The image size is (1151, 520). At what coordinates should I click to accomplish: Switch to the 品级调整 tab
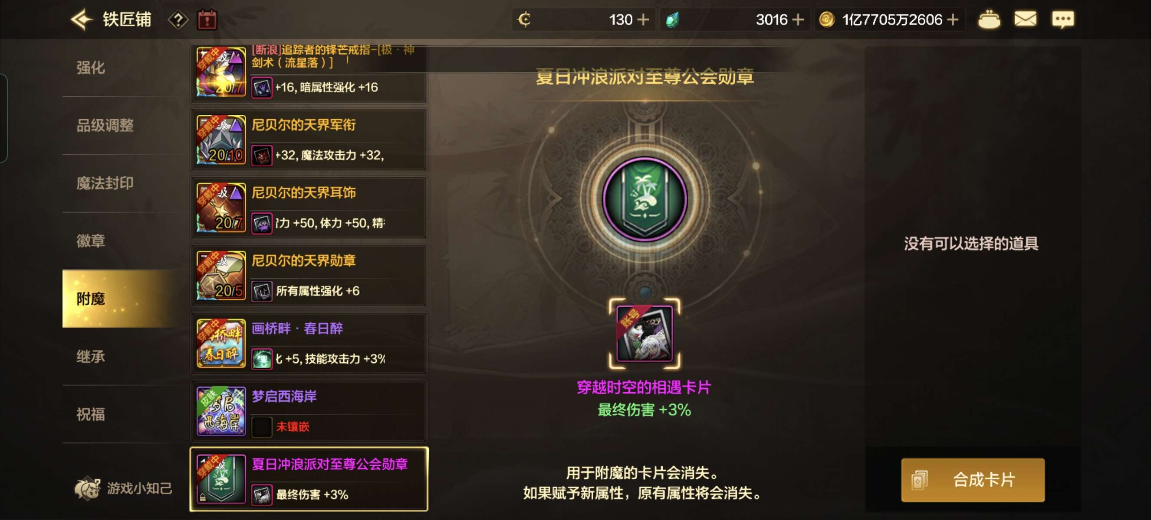pos(105,125)
